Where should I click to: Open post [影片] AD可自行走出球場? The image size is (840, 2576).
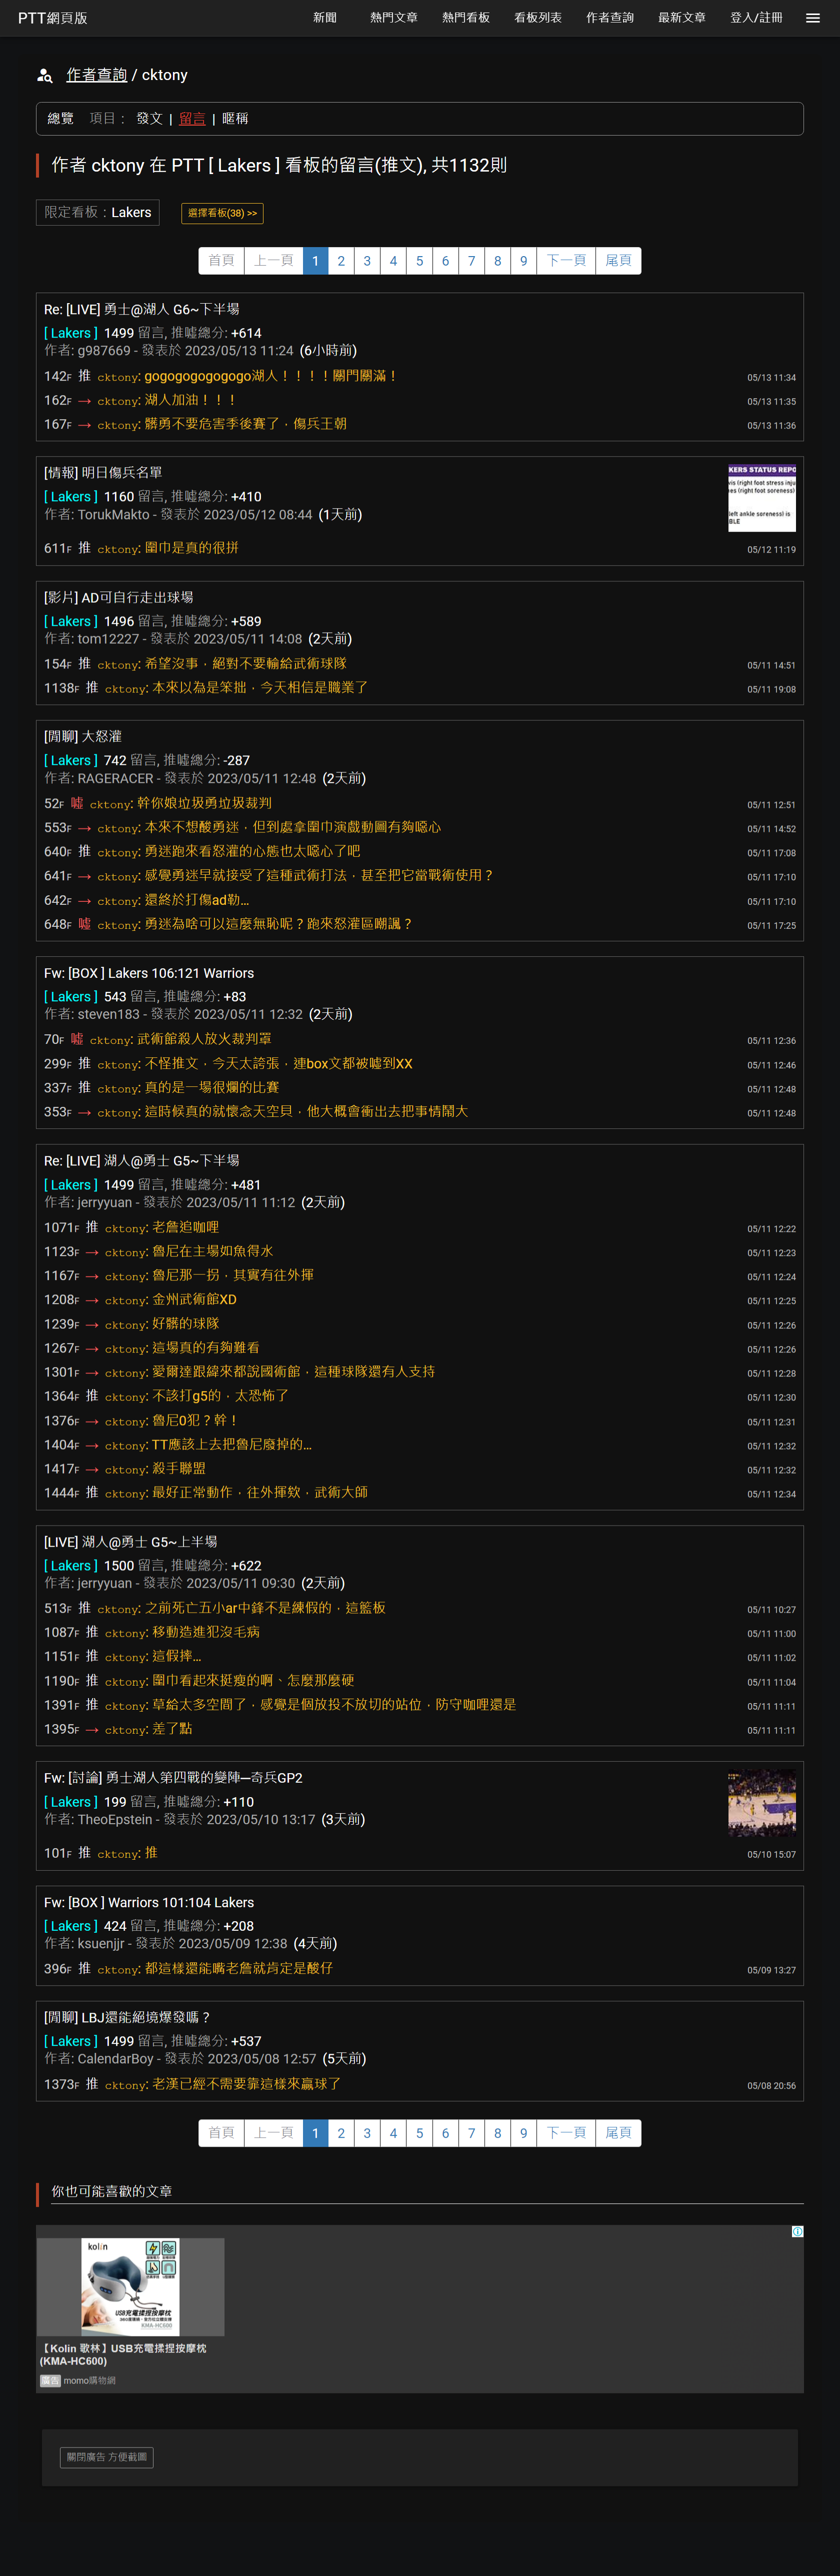click(119, 598)
